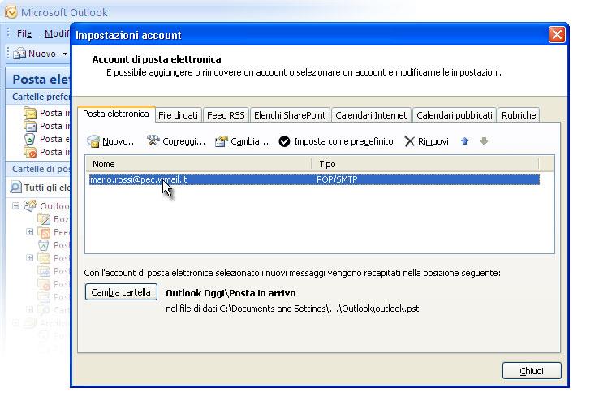Click the junk Posta folder icon in favorites
599x410 pixels.
(x=30, y=152)
